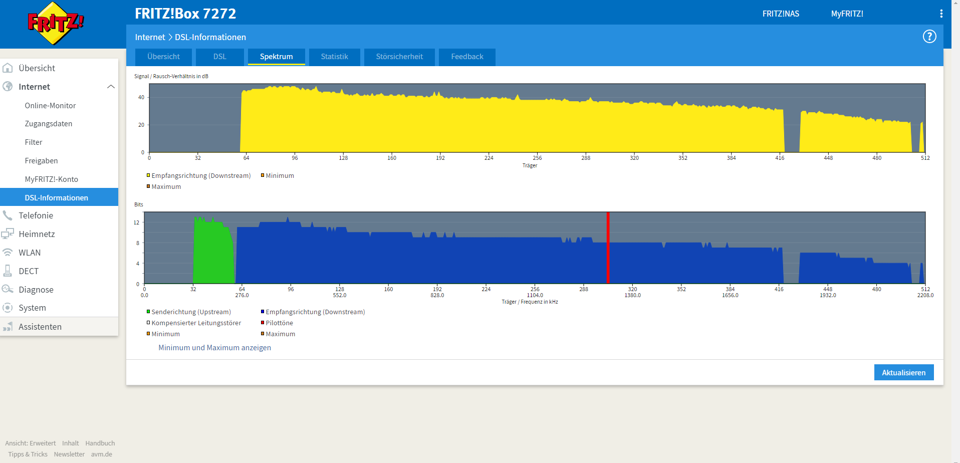Click the Telefonie phone icon
The height and width of the screenshot is (463, 960).
(8, 215)
